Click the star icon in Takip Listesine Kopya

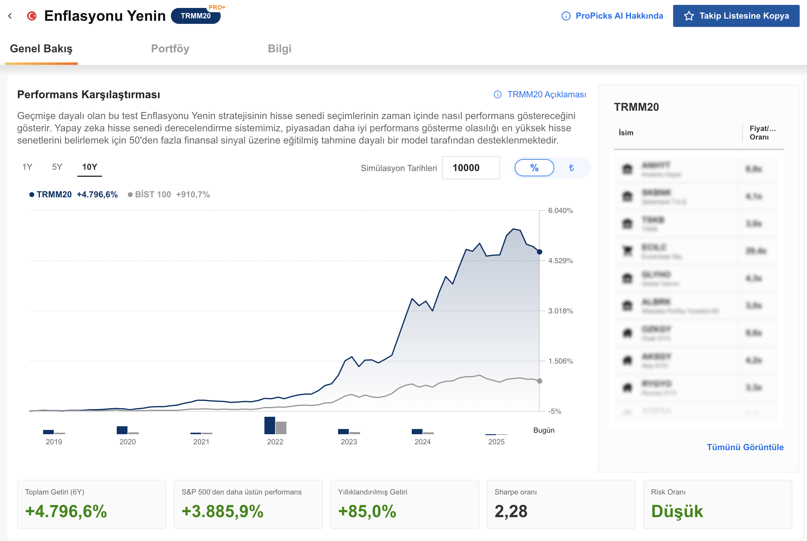[689, 16]
